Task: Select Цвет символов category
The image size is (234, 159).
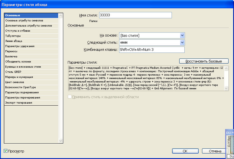Action: 31,82
